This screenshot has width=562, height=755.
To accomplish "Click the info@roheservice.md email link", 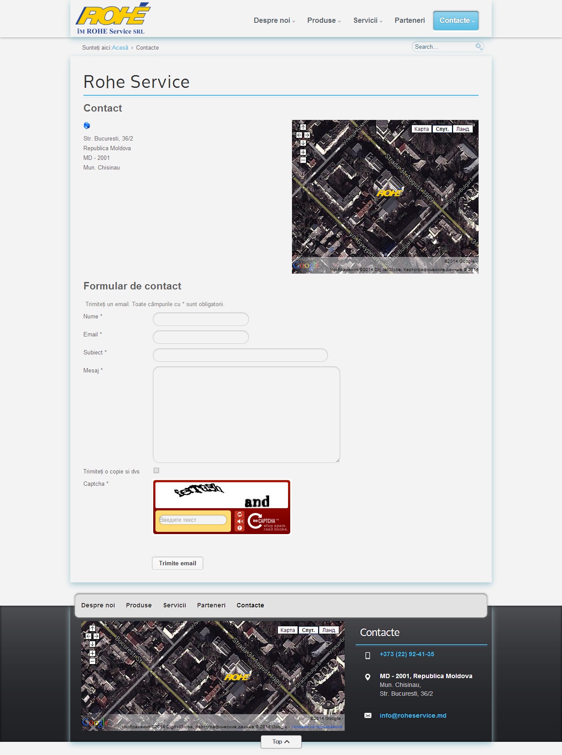I will (x=413, y=715).
